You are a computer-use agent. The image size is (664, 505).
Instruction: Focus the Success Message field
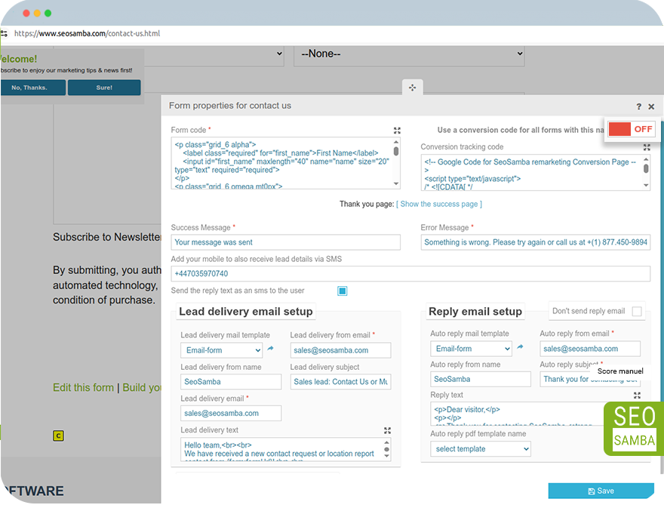coord(285,242)
